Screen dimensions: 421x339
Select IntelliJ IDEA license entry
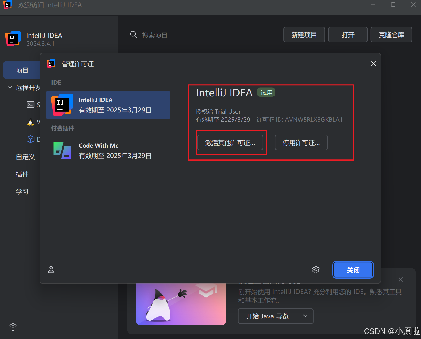(108, 105)
